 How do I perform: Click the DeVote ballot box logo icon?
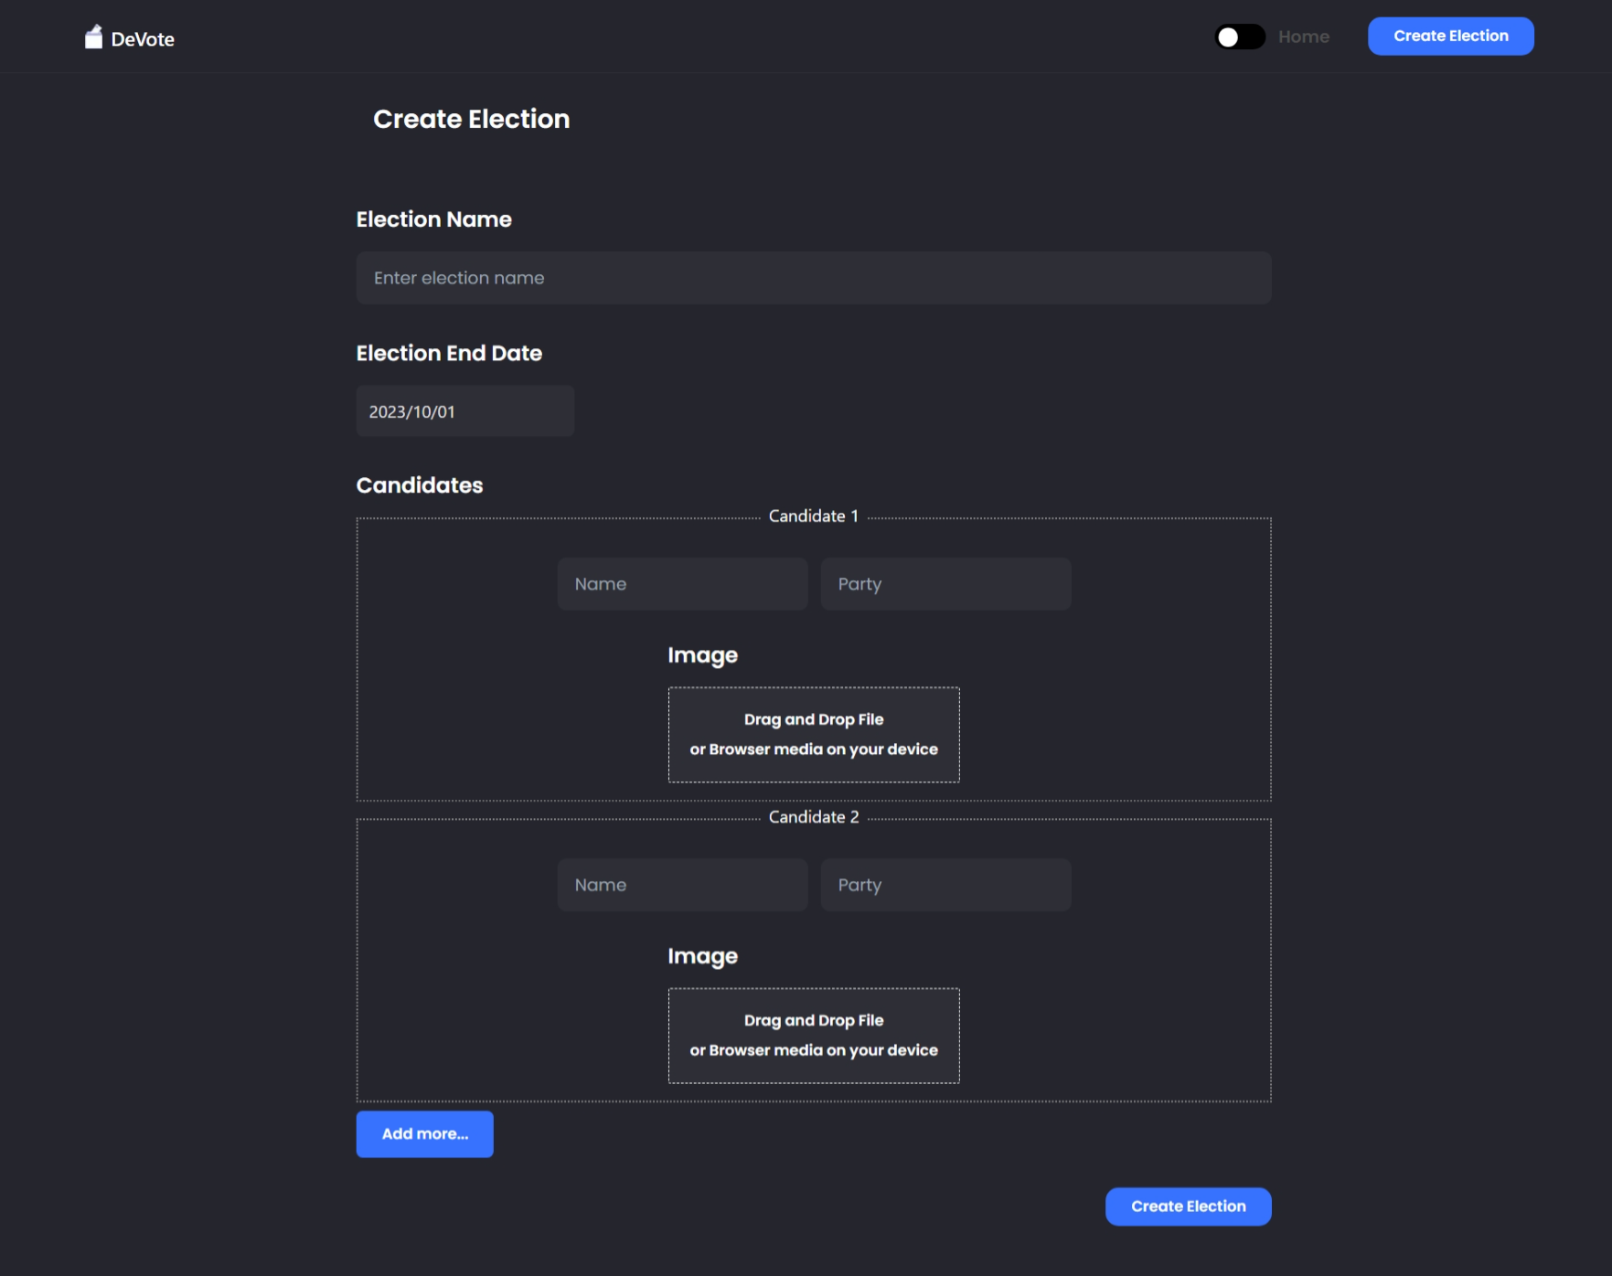[x=94, y=36]
